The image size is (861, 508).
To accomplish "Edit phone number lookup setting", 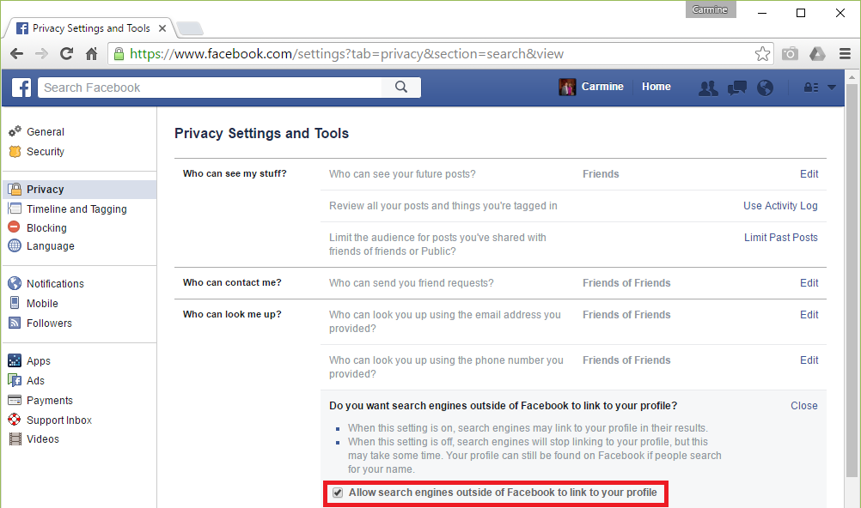I will click(809, 360).
